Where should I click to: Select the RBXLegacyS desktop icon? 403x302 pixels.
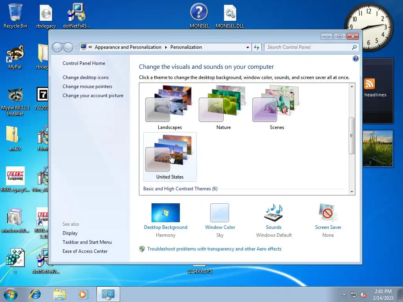(x=15, y=179)
